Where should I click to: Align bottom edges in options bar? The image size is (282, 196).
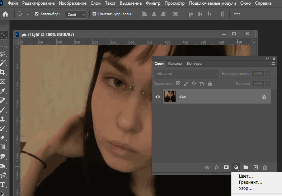209,14
